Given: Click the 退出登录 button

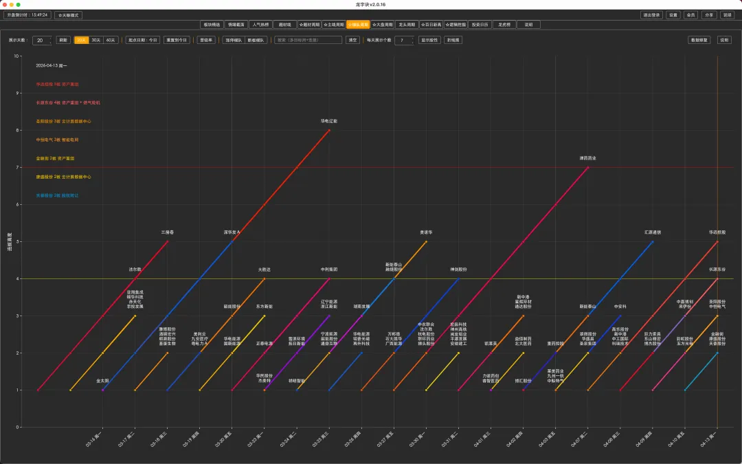Looking at the screenshot, I should pyautogui.click(x=651, y=15).
